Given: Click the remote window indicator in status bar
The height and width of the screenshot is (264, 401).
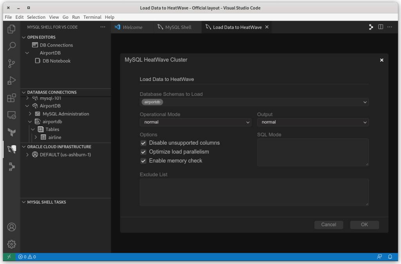Looking at the screenshot, I should pos(9,257).
